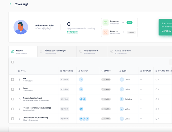Go back using the green chevron arrow
Screen dimensions: 172x132
[10, 4]
